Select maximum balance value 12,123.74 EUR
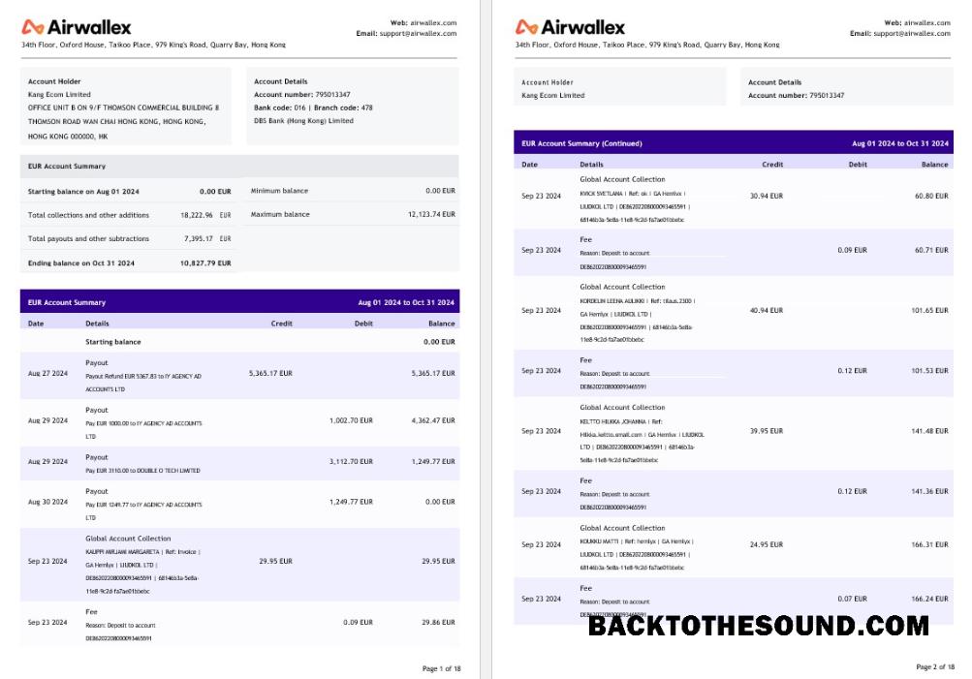Viewport: 972px width, 679px height. [431, 214]
